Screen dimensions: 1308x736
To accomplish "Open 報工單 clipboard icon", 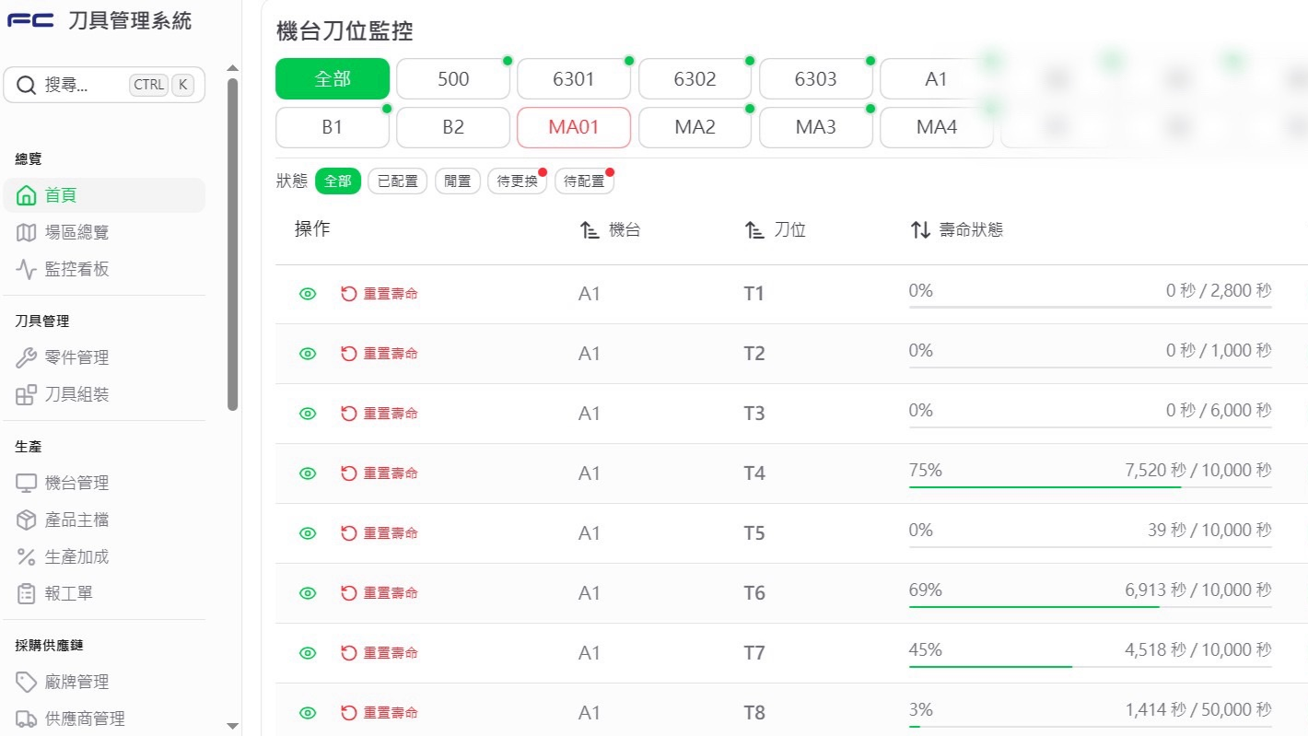I will (x=26, y=593).
